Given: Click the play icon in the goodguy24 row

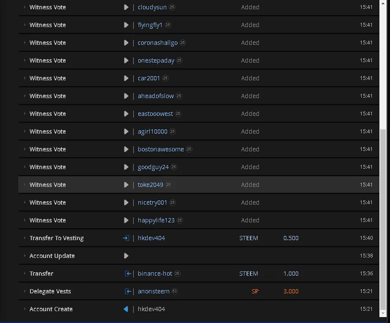Looking at the screenshot, I should pyautogui.click(x=126, y=167).
